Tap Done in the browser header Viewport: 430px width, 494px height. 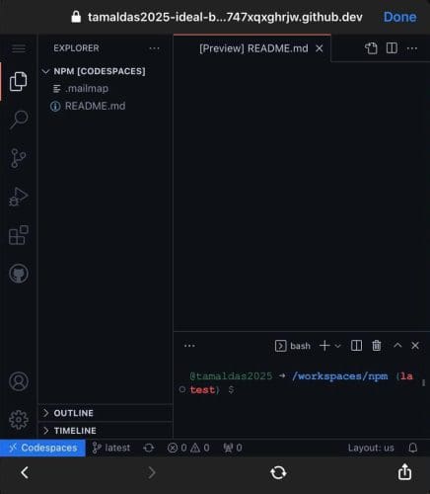(x=399, y=17)
